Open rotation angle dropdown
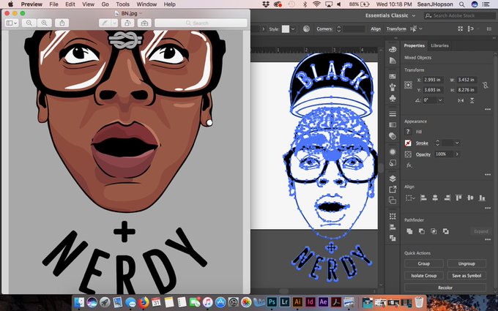498x311 pixels. pyautogui.click(x=440, y=100)
